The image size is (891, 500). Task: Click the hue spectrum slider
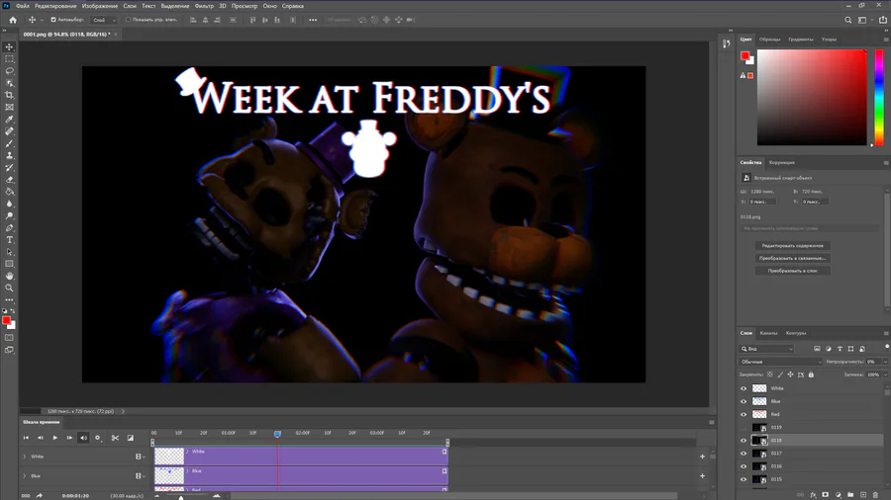[x=878, y=97]
